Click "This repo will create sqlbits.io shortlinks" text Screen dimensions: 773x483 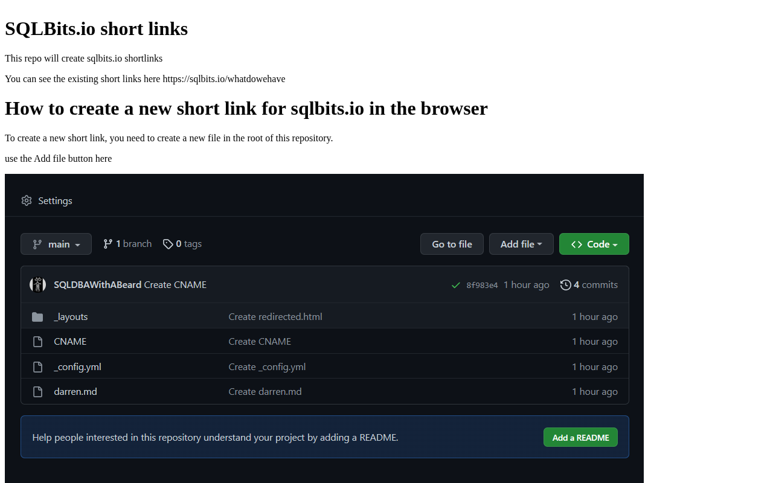[84, 58]
